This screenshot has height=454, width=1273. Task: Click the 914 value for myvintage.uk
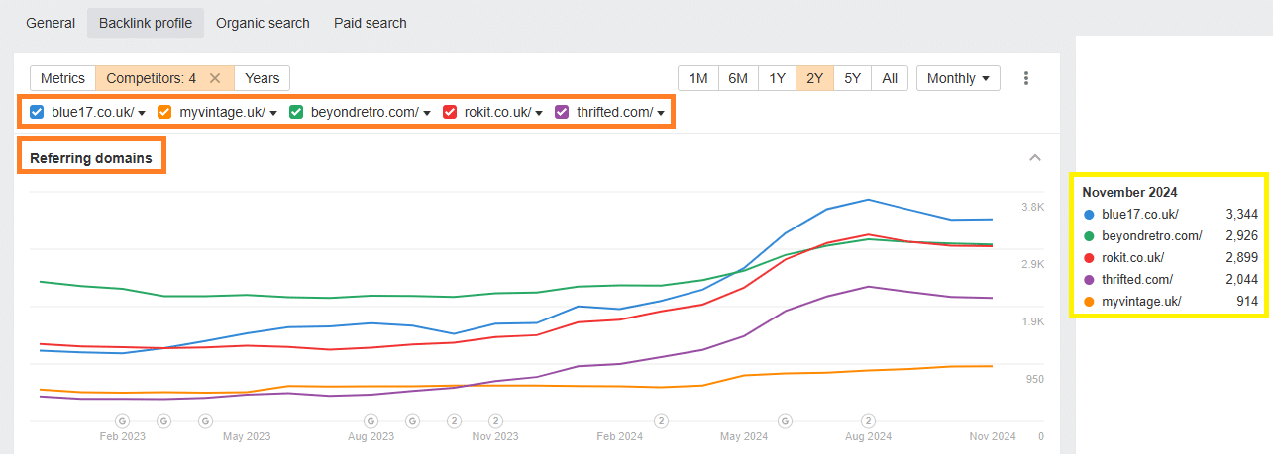(1247, 301)
